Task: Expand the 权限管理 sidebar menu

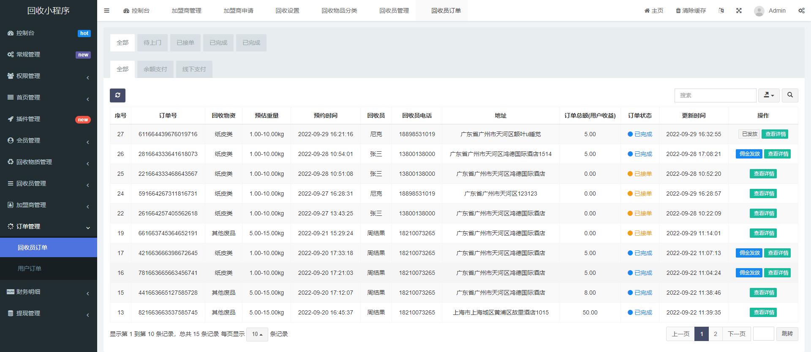Action: (x=49, y=76)
